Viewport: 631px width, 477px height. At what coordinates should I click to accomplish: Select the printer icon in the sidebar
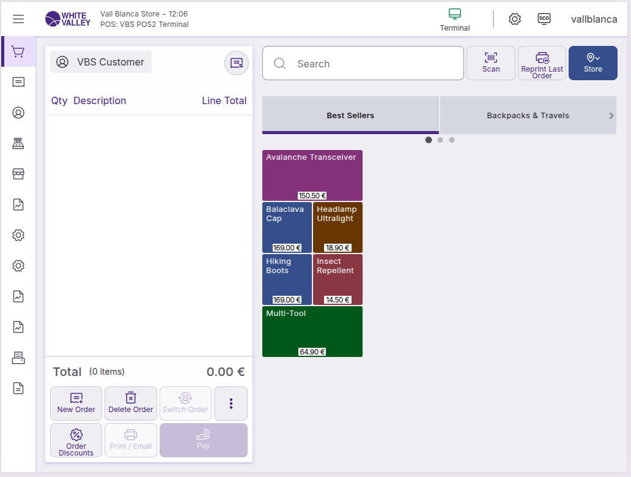pos(18,357)
